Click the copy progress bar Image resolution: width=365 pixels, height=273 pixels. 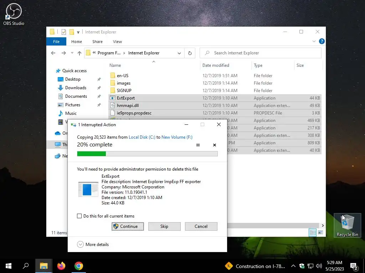pyautogui.click(x=147, y=154)
